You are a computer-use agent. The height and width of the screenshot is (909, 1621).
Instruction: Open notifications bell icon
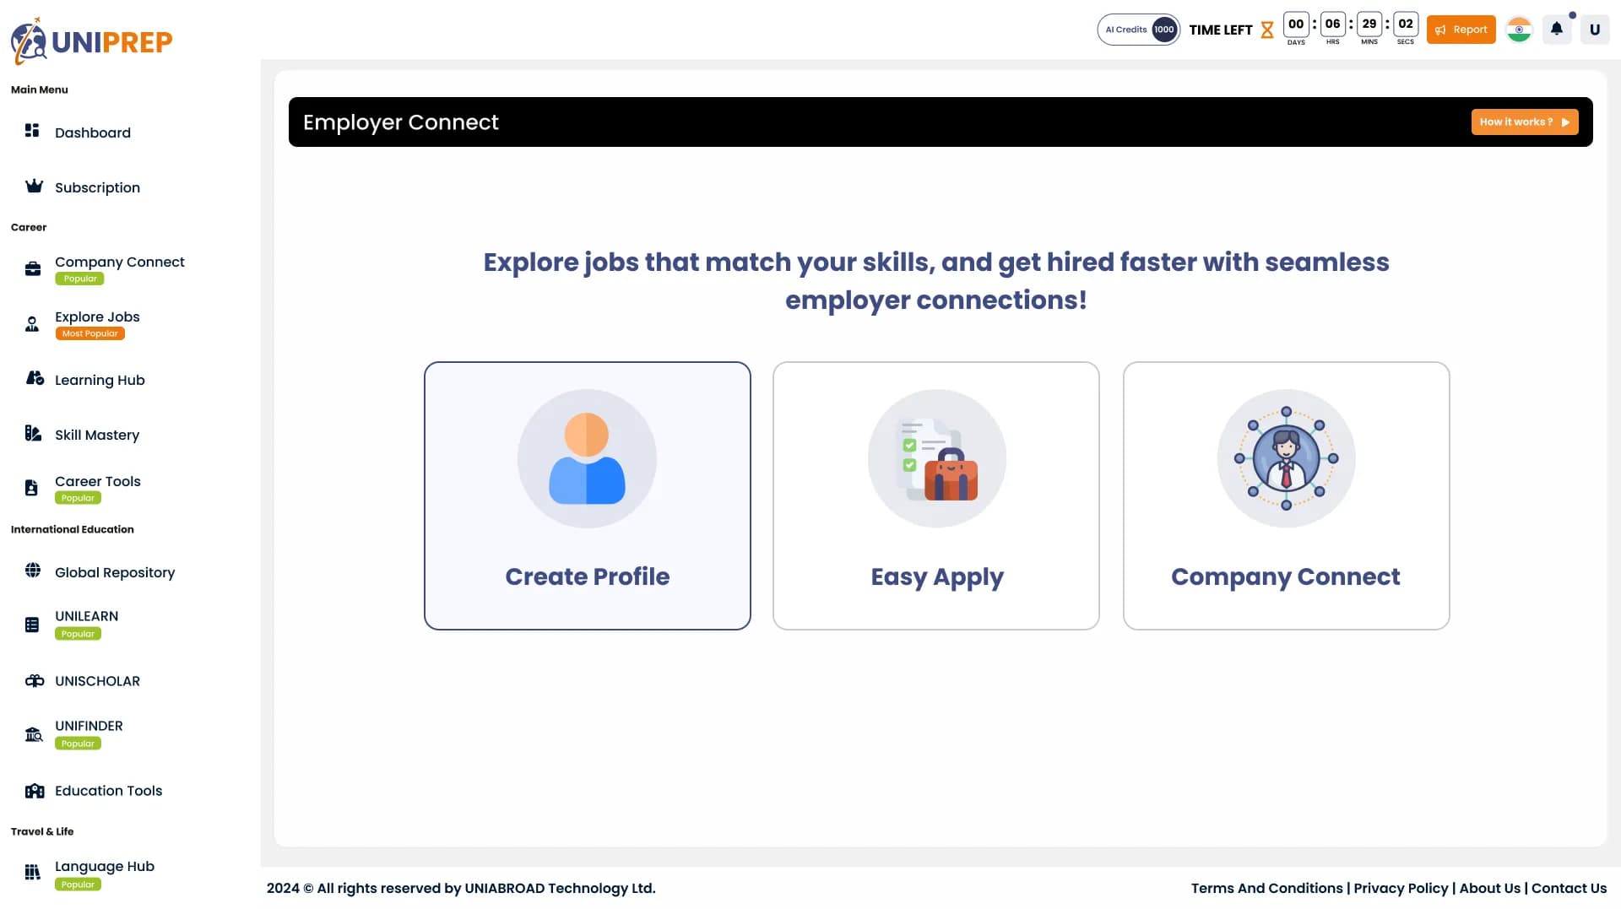[x=1557, y=30]
